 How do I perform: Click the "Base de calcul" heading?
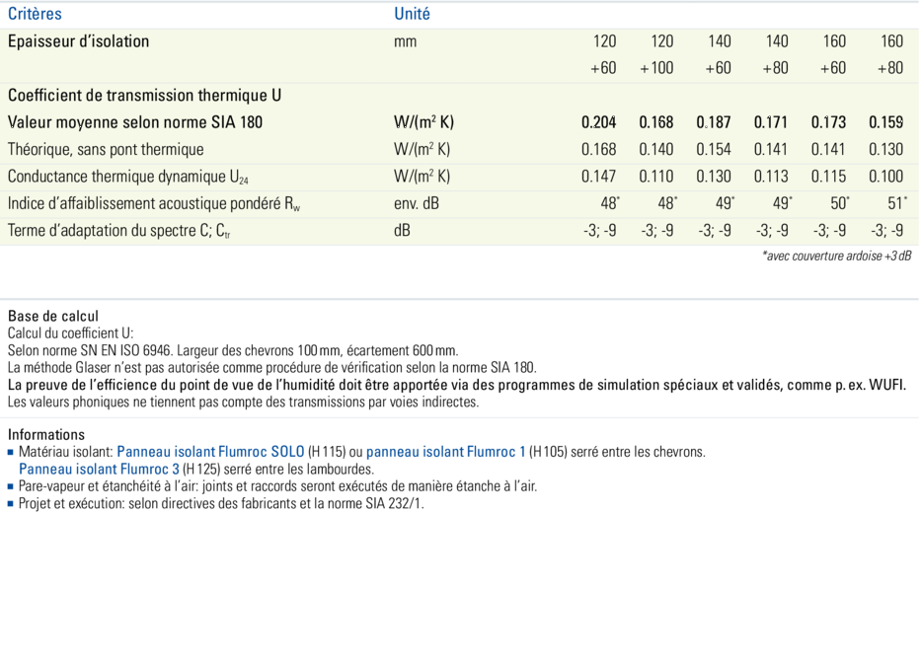click(53, 317)
